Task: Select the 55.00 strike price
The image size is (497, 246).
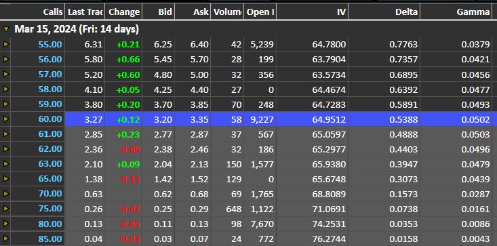Action: tap(50, 44)
